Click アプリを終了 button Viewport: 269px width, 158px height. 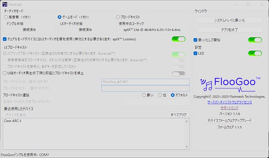point(229,30)
